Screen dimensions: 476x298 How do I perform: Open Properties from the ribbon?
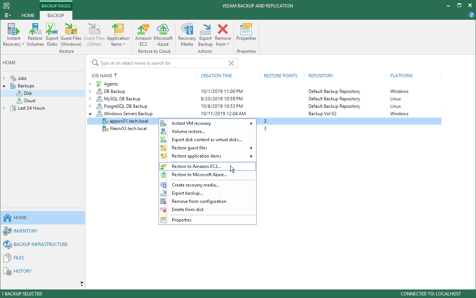(x=246, y=32)
